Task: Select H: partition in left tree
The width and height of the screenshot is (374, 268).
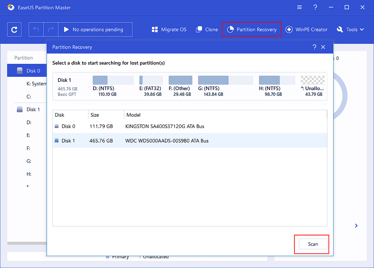Action: [29, 174]
